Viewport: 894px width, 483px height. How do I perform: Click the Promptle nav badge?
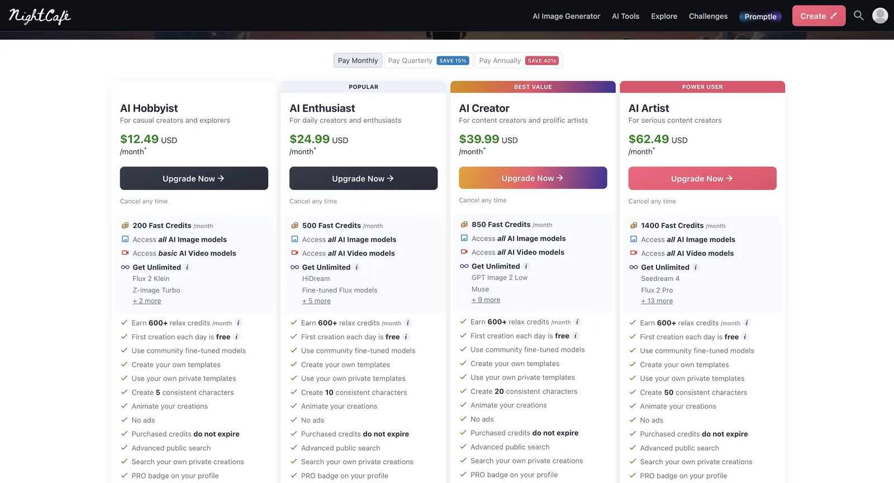pyautogui.click(x=760, y=16)
